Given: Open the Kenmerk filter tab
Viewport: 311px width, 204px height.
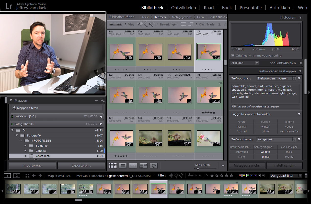Looking at the screenshot, I should click(x=160, y=17).
